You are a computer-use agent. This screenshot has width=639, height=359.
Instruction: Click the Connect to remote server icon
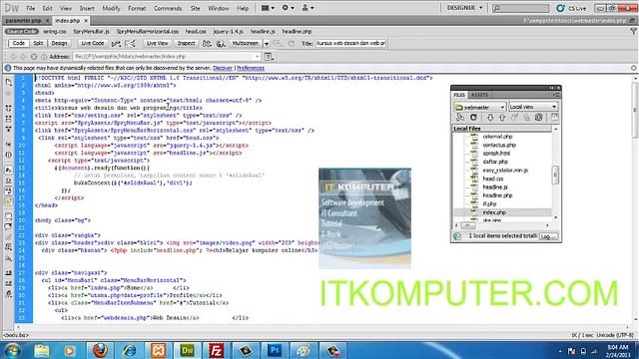tap(460, 118)
